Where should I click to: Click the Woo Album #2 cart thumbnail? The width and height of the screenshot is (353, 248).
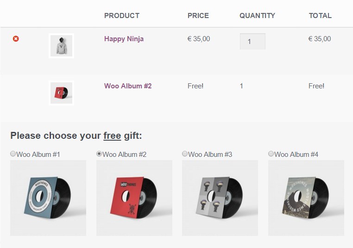61,93
